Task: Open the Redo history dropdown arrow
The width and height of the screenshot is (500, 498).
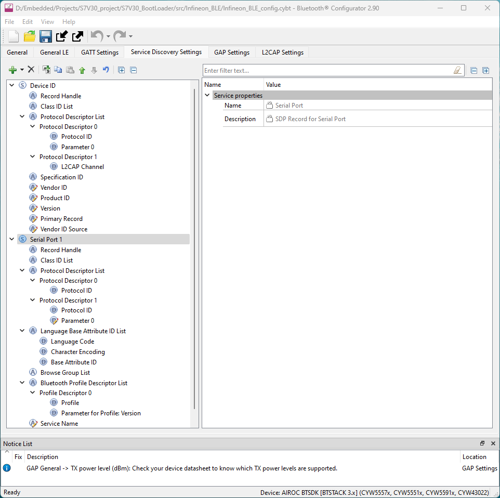Action: [x=131, y=36]
